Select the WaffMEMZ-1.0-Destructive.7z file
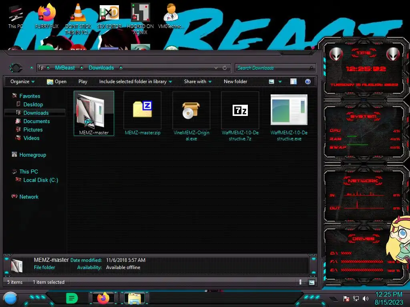Viewport: 410px width, 307px height. [240, 116]
